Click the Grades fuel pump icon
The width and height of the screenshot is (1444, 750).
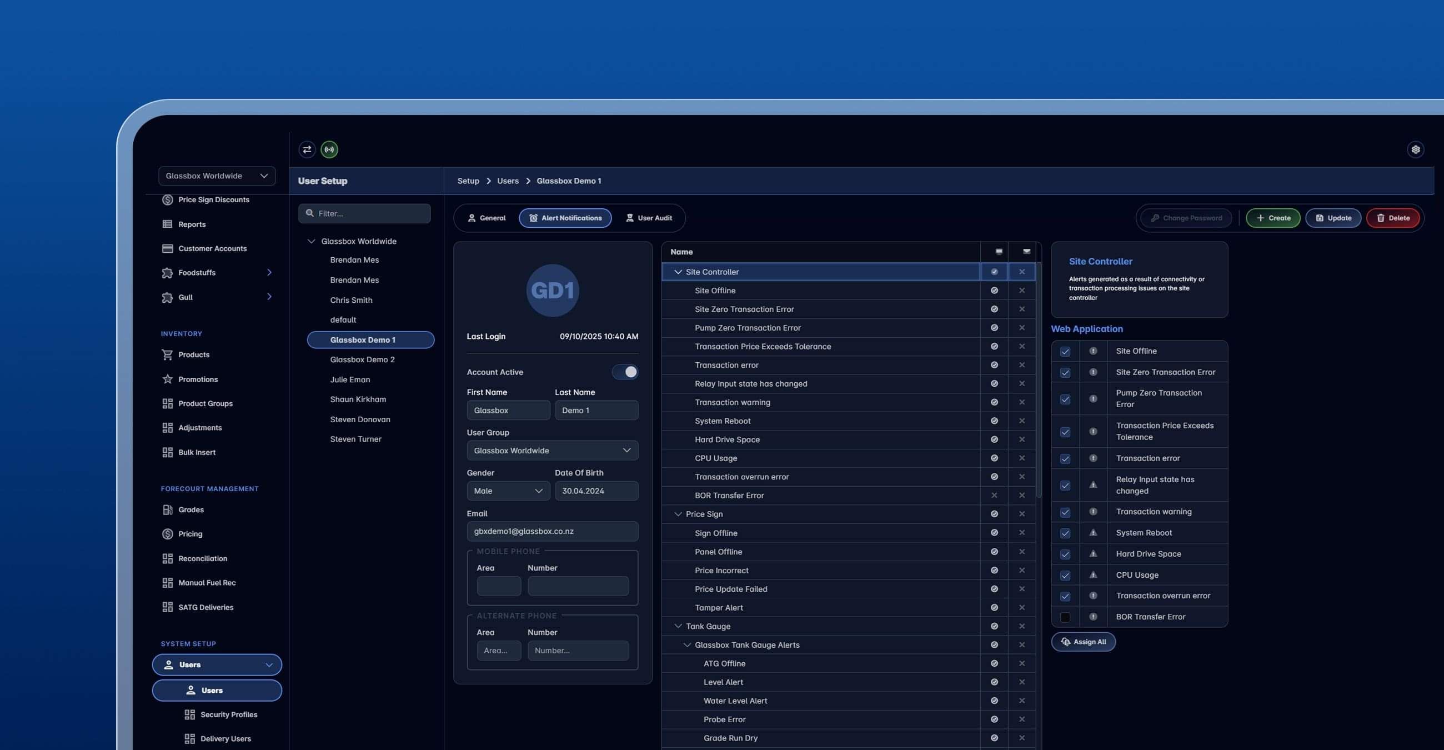[167, 509]
